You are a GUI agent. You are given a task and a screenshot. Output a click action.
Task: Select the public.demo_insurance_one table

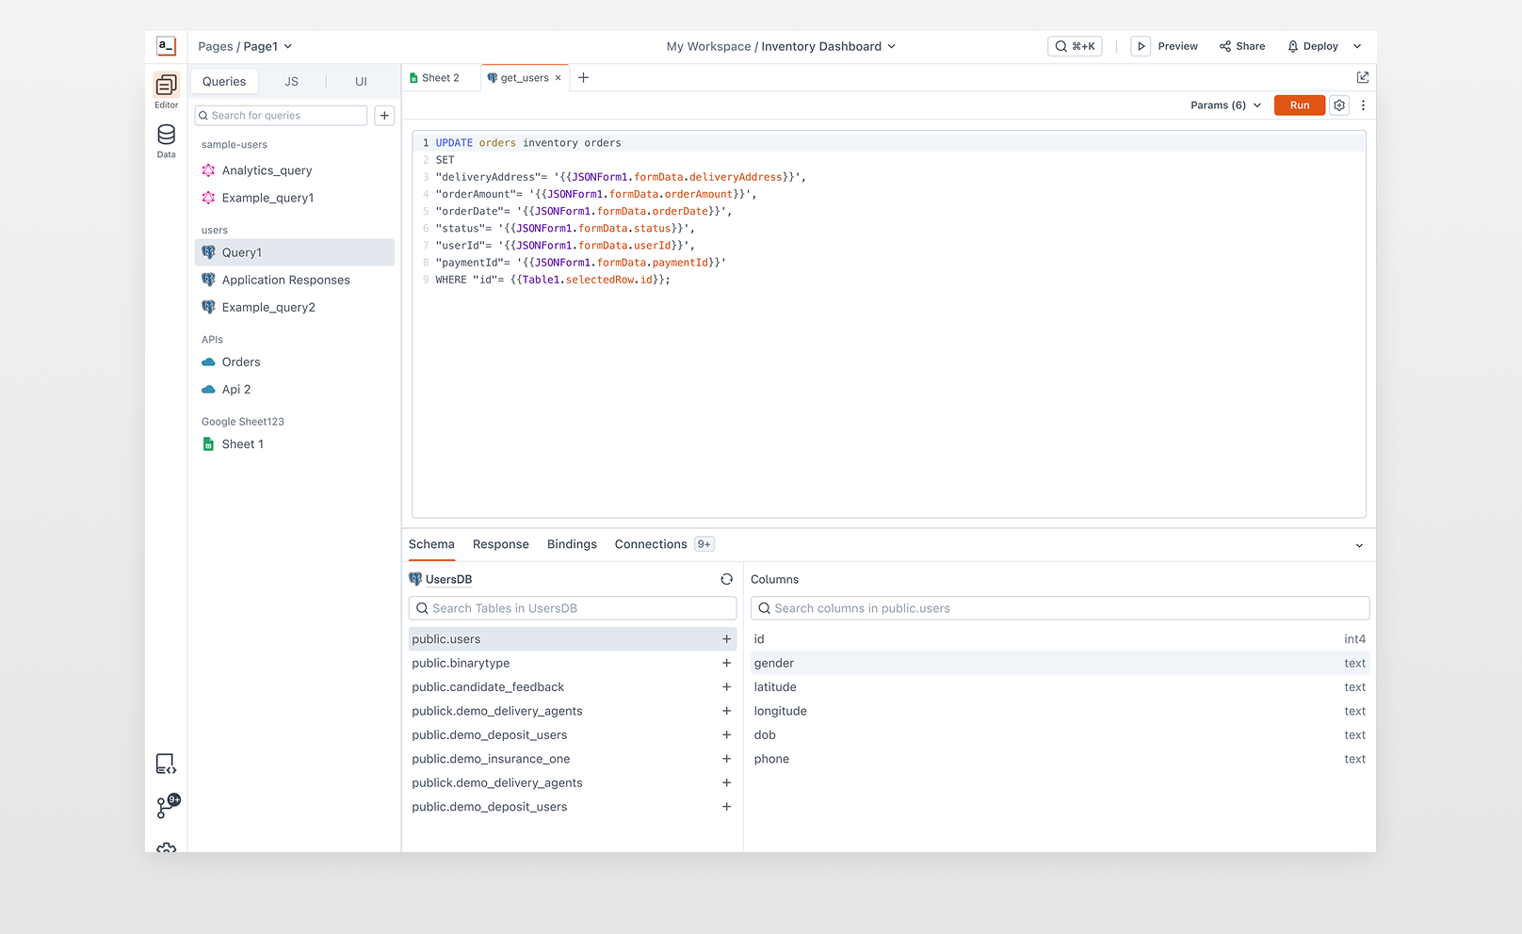click(x=573, y=759)
